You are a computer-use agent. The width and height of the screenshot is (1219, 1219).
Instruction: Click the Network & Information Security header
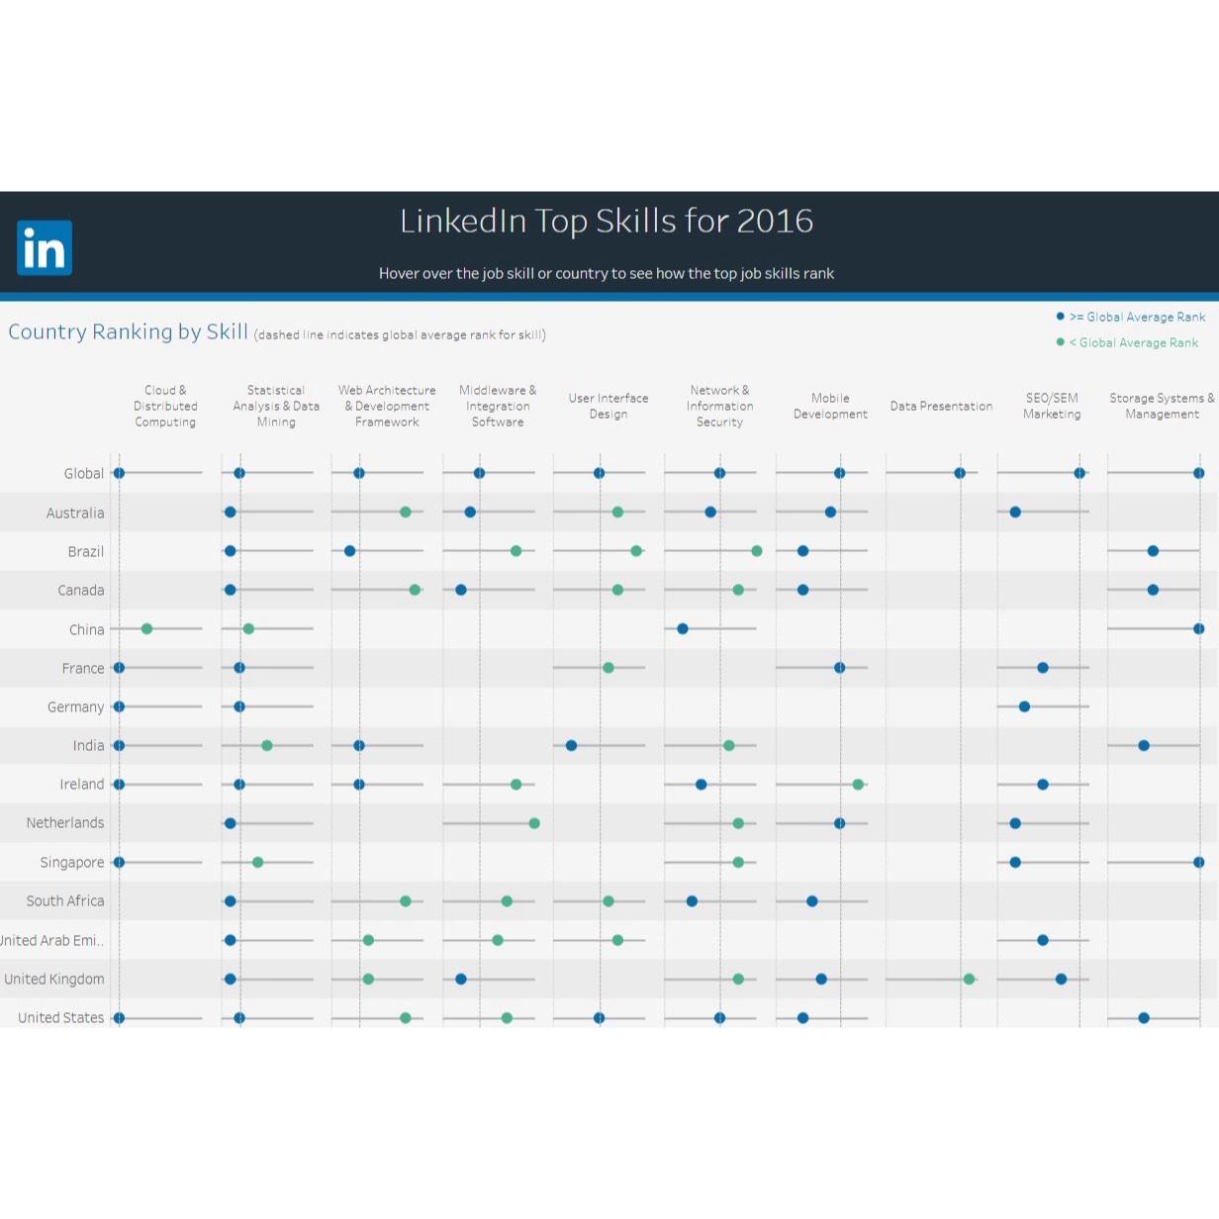click(719, 406)
